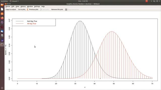Expand the system menu arrow in the top bar
This screenshot has height=90, width=161.
click(159, 1)
